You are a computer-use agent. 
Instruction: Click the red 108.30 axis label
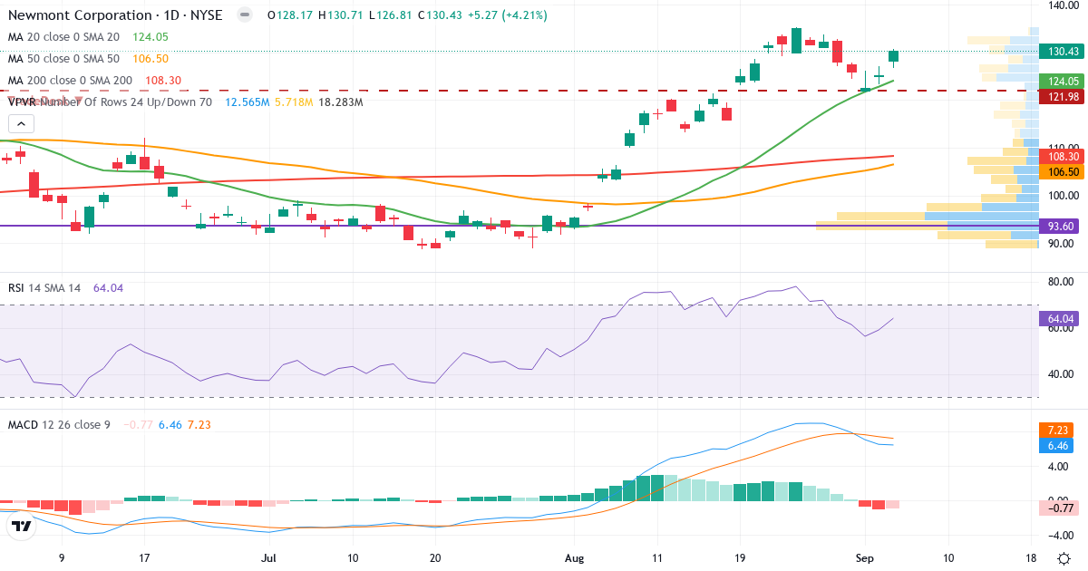click(1062, 157)
